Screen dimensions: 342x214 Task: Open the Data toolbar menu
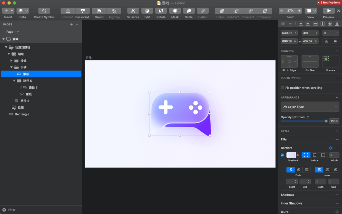[23, 11]
